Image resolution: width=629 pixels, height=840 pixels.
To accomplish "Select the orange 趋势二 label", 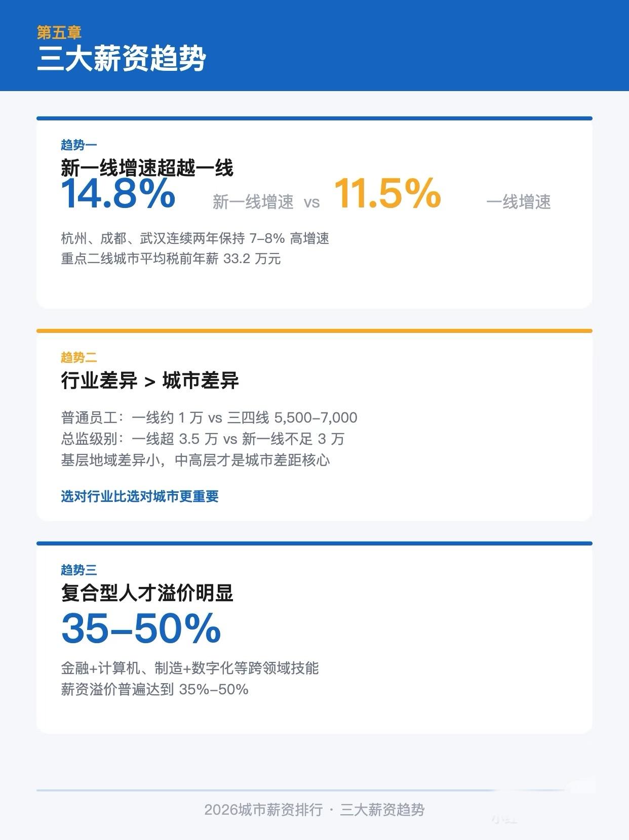I will click(78, 358).
